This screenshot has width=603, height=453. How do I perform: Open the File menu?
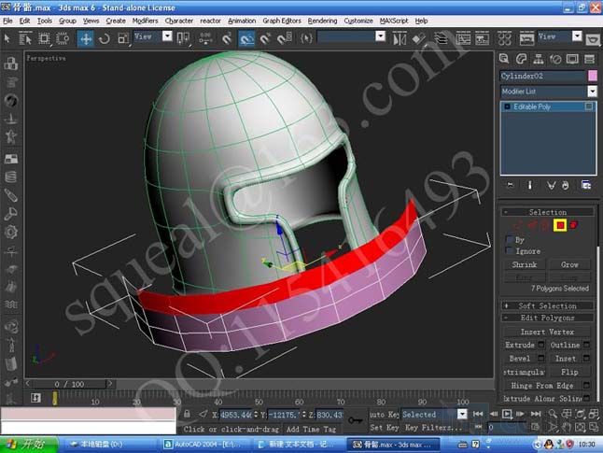point(7,21)
